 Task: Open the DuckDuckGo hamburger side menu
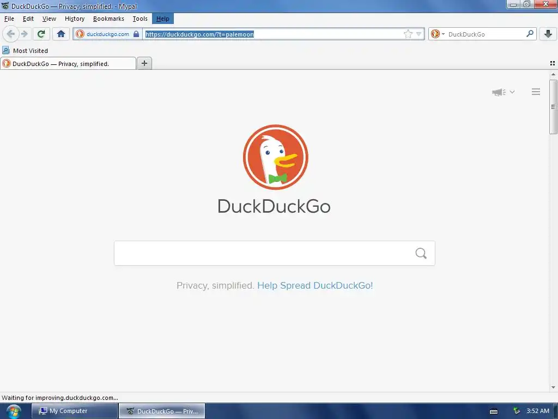point(536,92)
